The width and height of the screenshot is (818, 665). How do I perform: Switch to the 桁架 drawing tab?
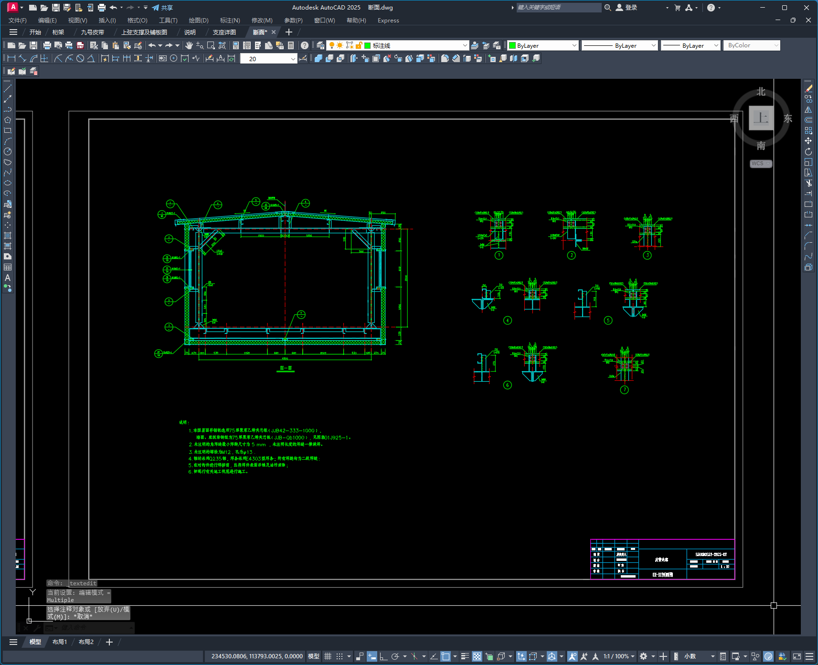pyautogui.click(x=58, y=32)
